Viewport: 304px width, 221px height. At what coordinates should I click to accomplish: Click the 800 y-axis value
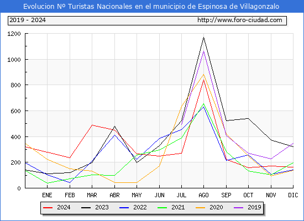(x=15, y=85)
